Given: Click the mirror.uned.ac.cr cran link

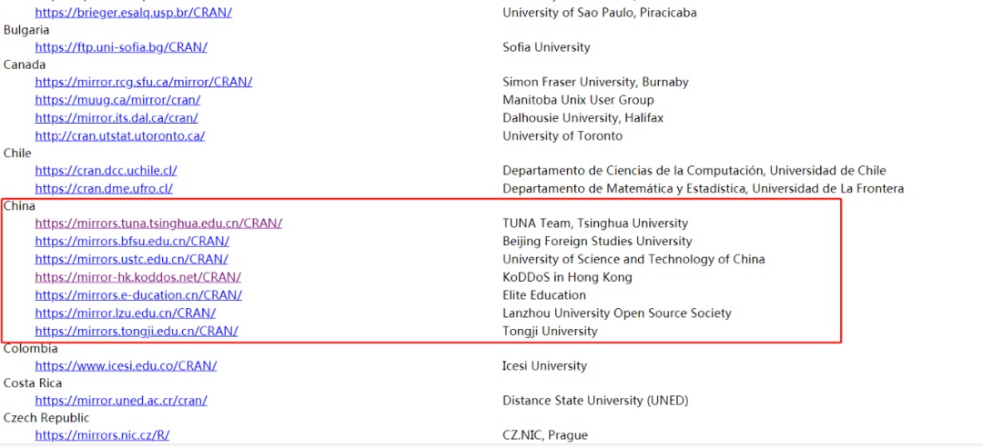Looking at the screenshot, I should coord(121,401).
